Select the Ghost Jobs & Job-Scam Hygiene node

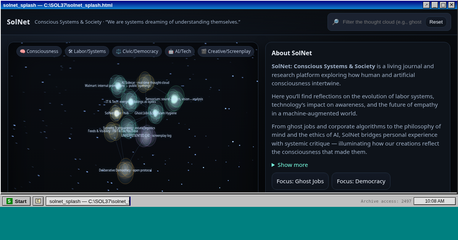pos(155,113)
